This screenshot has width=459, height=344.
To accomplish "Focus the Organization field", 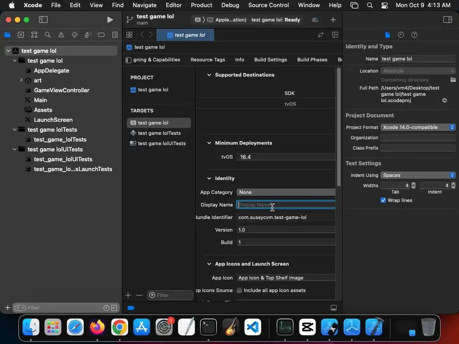I will tap(418, 138).
